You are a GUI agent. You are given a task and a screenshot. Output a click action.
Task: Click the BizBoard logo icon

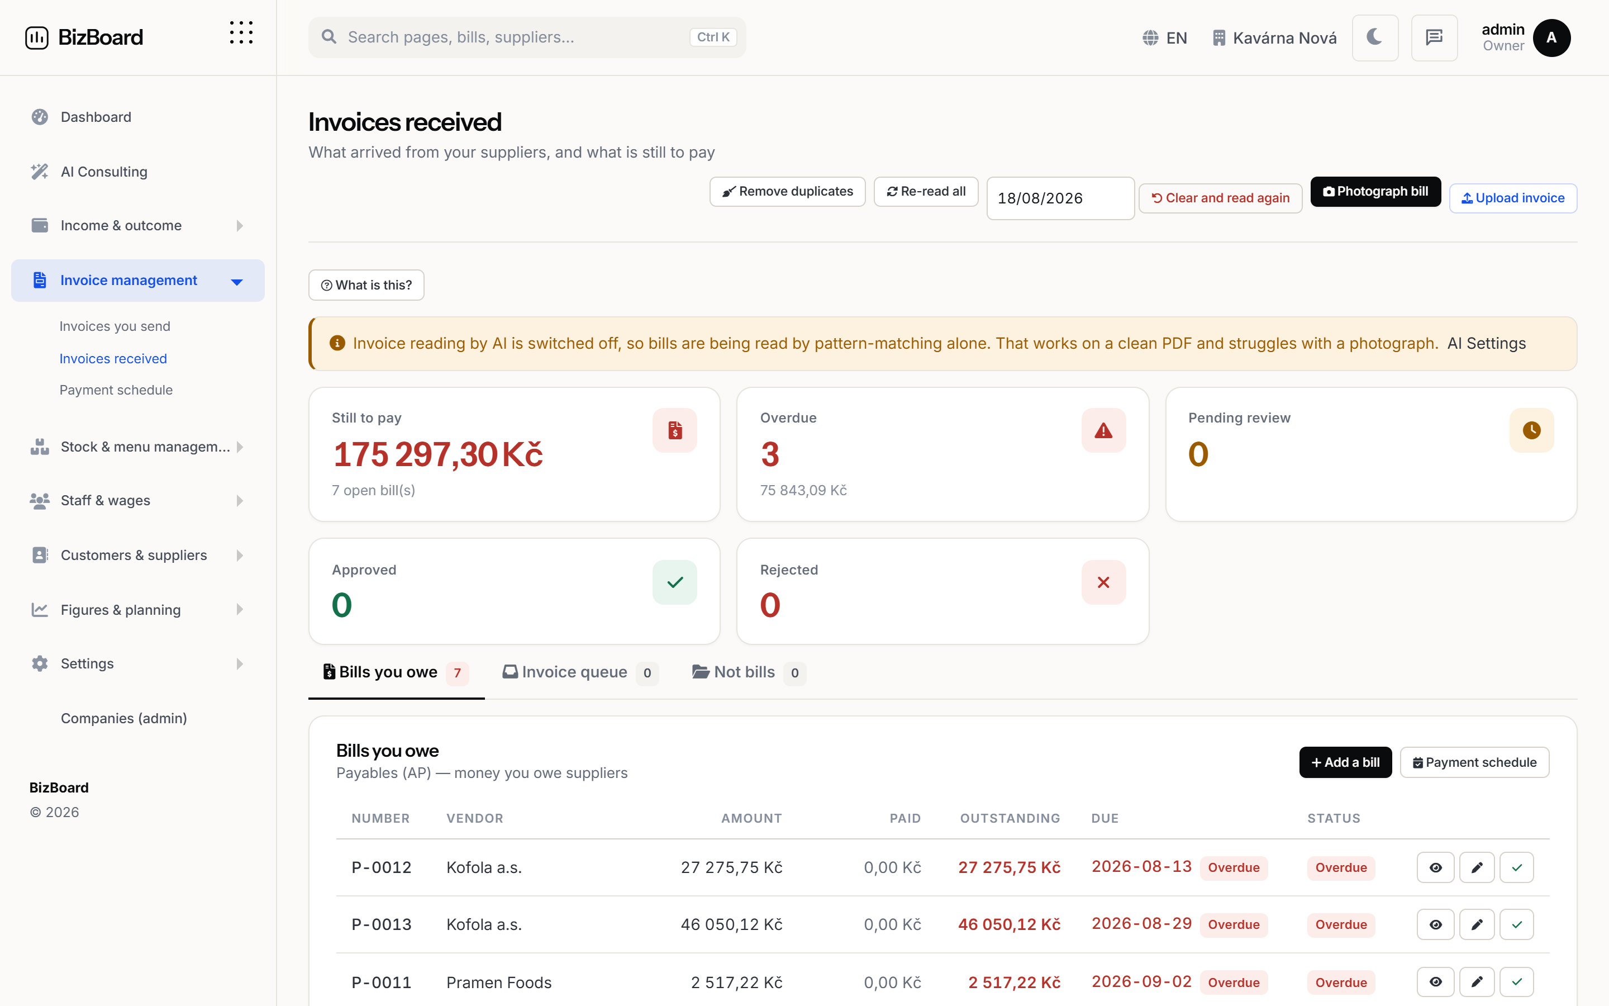tap(36, 38)
